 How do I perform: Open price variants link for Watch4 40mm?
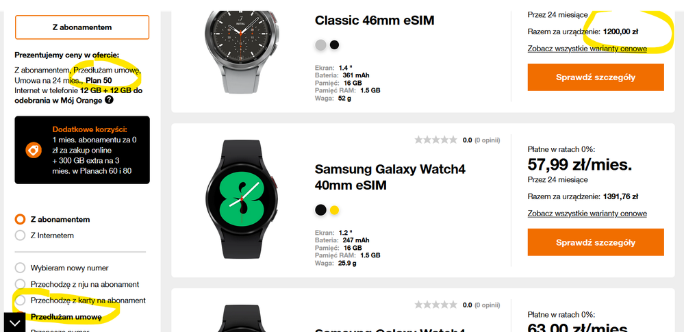click(x=587, y=214)
